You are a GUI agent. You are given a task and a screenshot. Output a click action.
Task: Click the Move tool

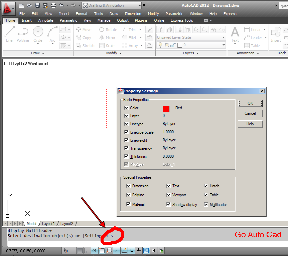(84, 30)
